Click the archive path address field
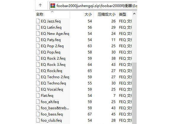The width and height of the screenshot is (170, 124). [x=94, y=6]
